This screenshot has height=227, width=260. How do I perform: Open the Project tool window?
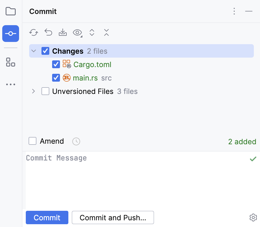coord(10,11)
